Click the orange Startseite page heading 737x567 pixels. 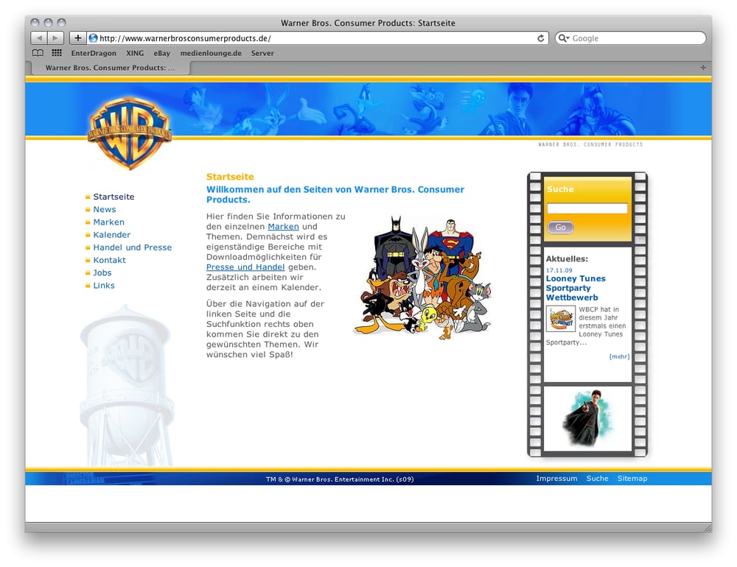[230, 177]
